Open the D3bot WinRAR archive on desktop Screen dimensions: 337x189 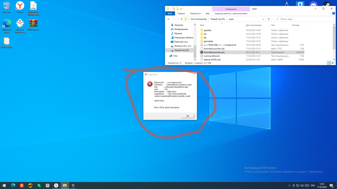coord(33,24)
